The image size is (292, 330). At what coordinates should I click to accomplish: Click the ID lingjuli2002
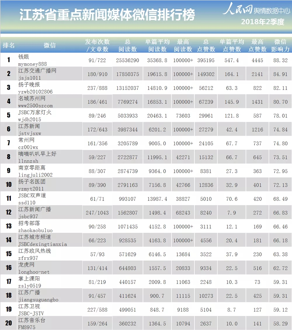[x=35, y=175]
